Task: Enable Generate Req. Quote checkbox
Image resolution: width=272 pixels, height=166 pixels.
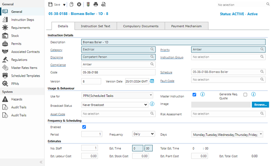Action: coord(245,95)
